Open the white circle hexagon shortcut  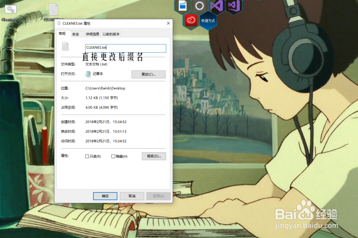(x=199, y=6)
